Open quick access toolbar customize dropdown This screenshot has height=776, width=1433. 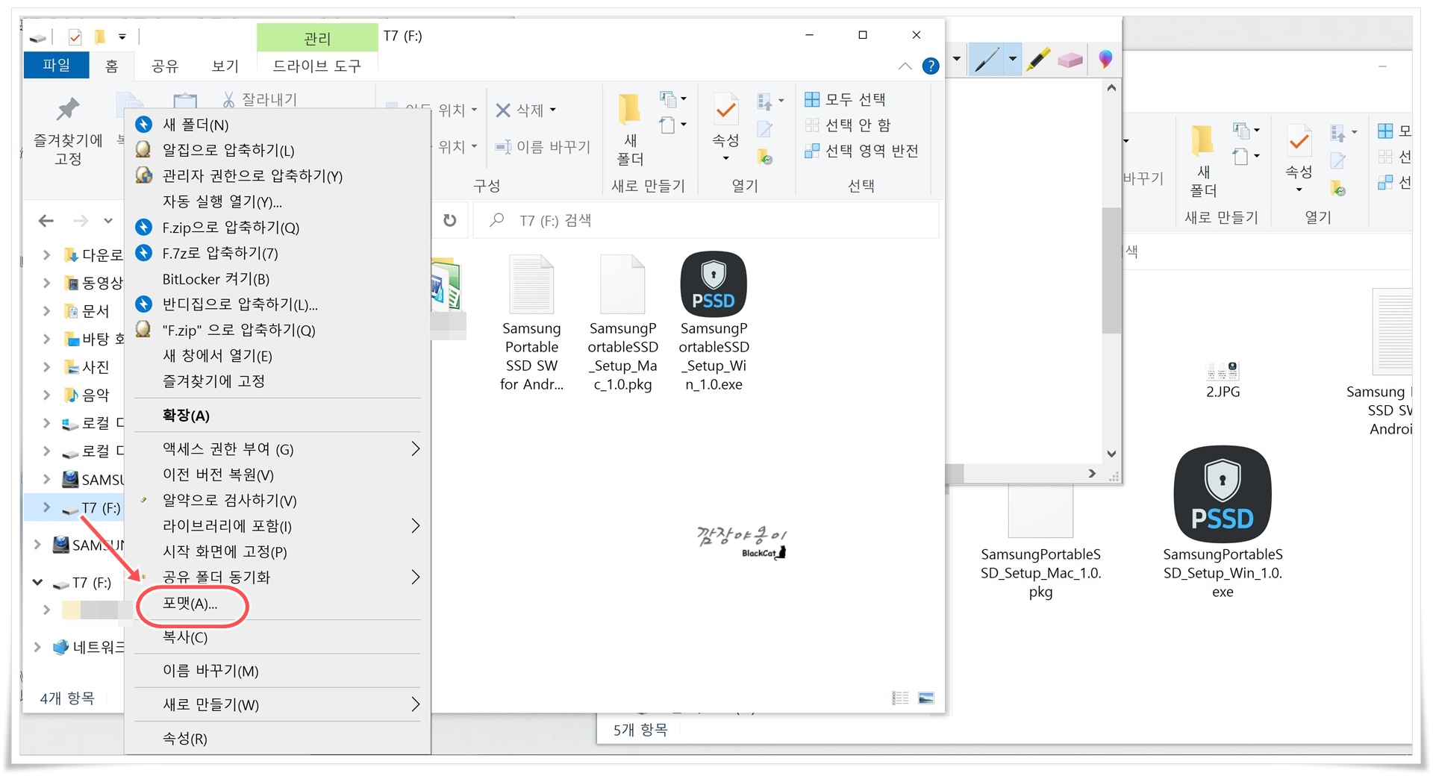[x=122, y=37]
